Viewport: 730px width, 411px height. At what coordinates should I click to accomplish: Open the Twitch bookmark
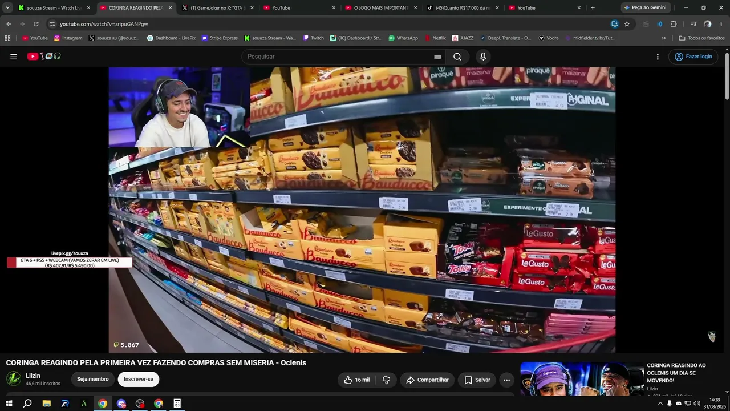tap(314, 38)
